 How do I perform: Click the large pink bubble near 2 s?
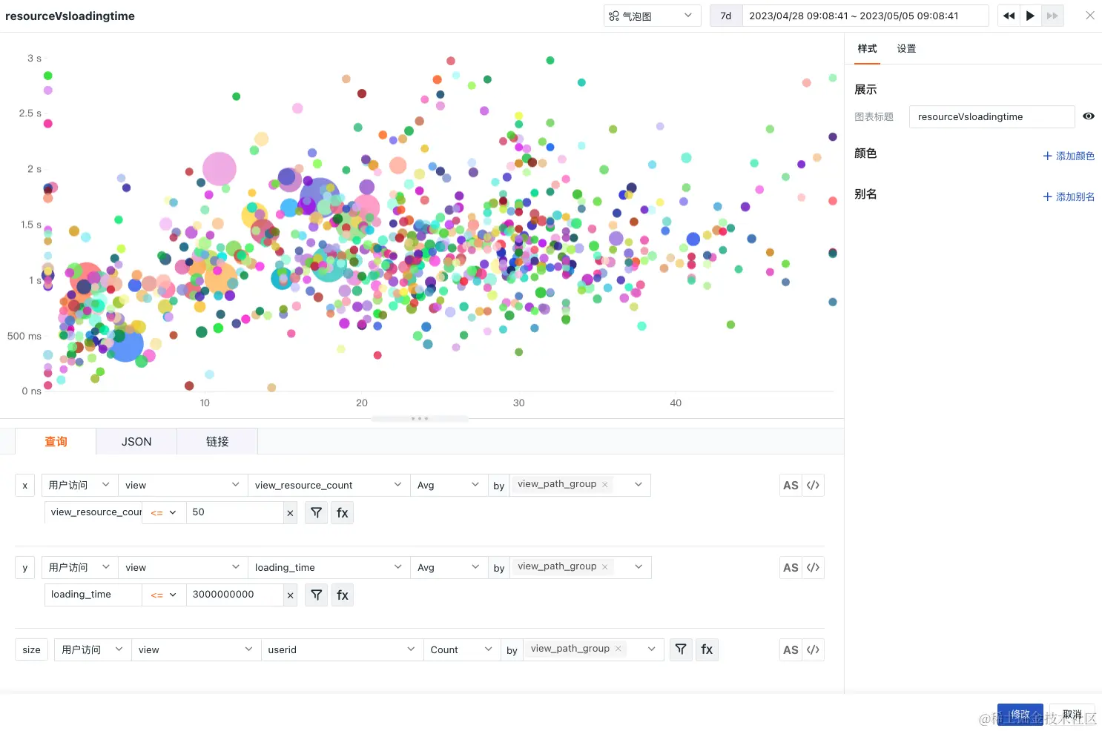pos(220,169)
